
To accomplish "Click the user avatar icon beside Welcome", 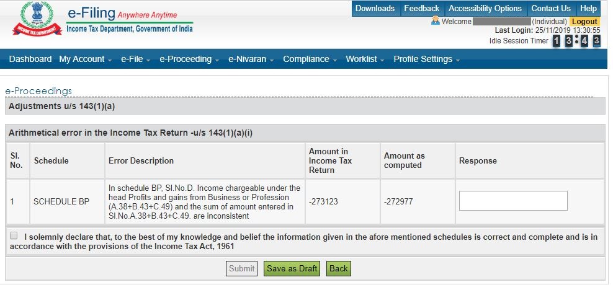I will 436,20.
